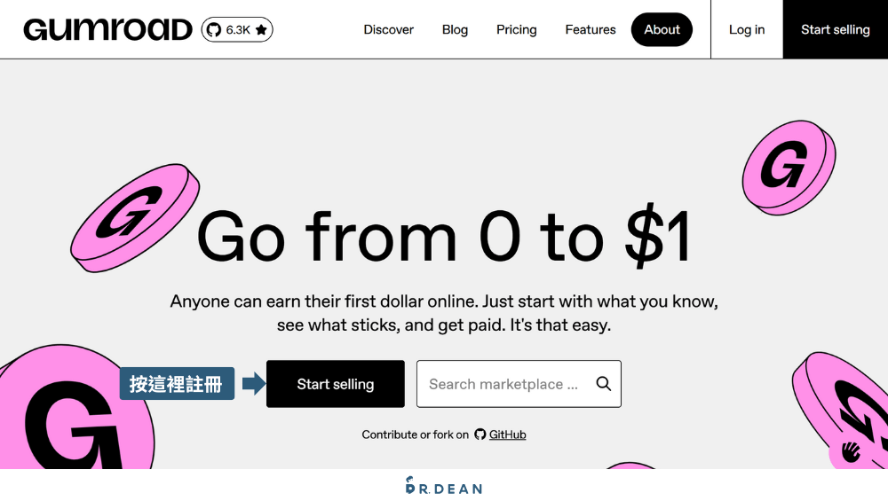Select the About tab in navigation
The image size is (888, 501).
tap(662, 30)
